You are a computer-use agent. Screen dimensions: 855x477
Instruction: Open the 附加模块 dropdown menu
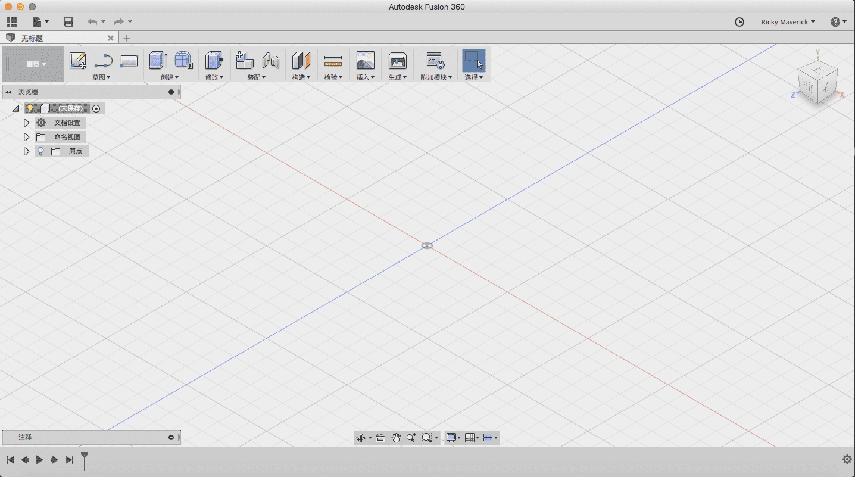pyautogui.click(x=436, y=77)
